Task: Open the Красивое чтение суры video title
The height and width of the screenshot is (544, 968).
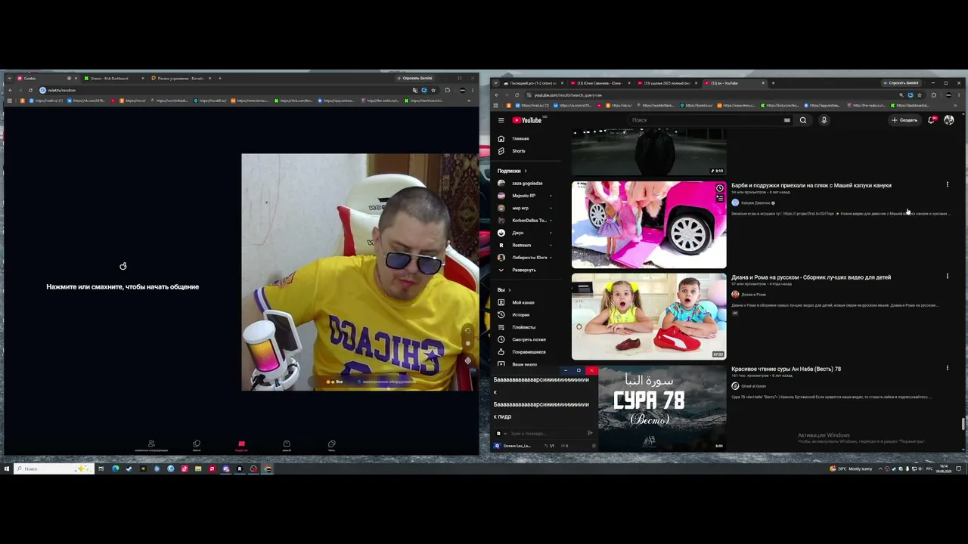Action: point(786,369)
